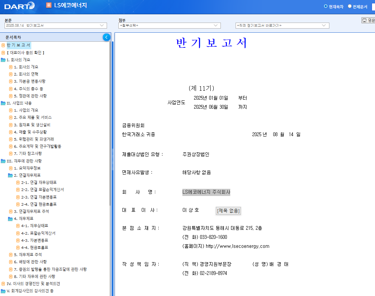This screenshot has width=375, height=296.
Task: Click the page icon beside 2-4. 연결 현금흐름표
Action: click(18, 204)
